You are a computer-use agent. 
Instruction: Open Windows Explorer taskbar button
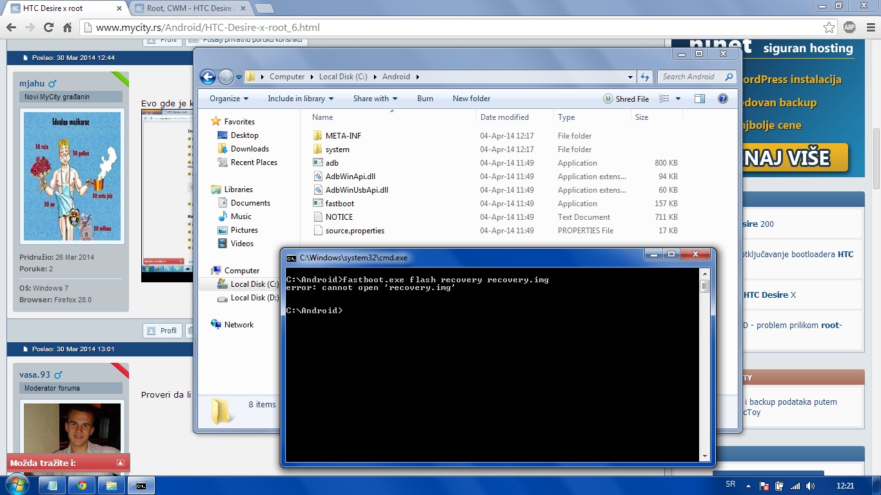pyautogui.click(x=112, y=485)
